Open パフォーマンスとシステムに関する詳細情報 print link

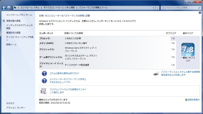(x=180, y=73)
